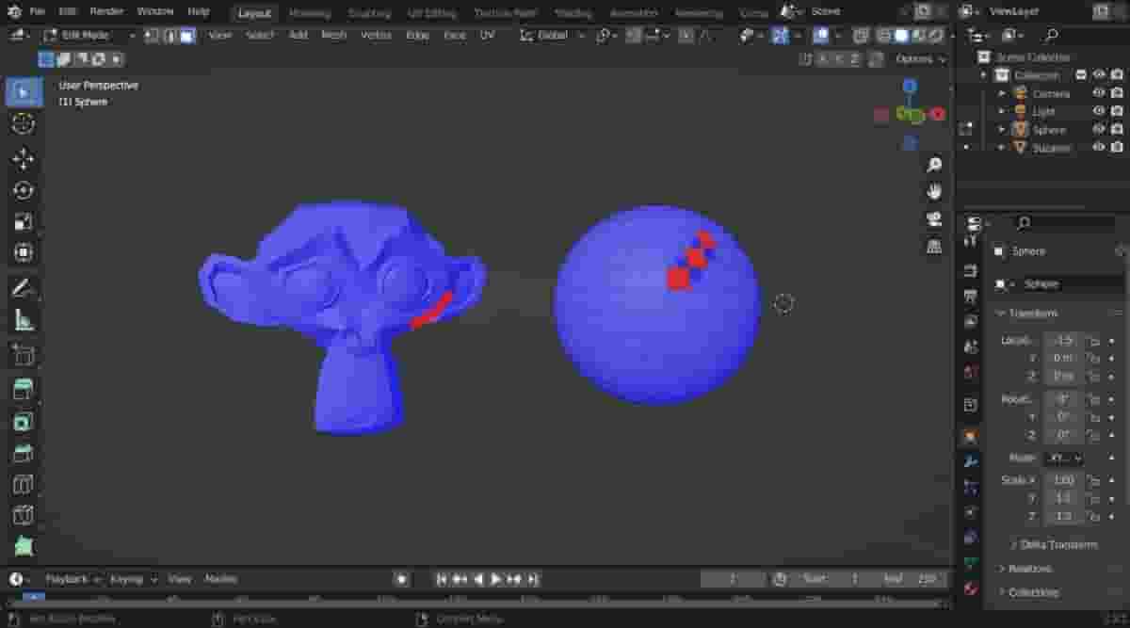Enable vertex select mode

[x=152, y=35]
